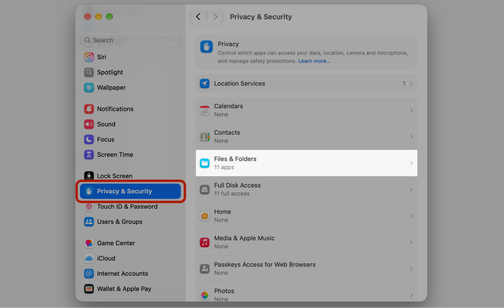Image resolution: width=504 pixels, height=308 pixels.
Task: Click the Photos pinwheel icon
Action: click(x=204, y=295)
